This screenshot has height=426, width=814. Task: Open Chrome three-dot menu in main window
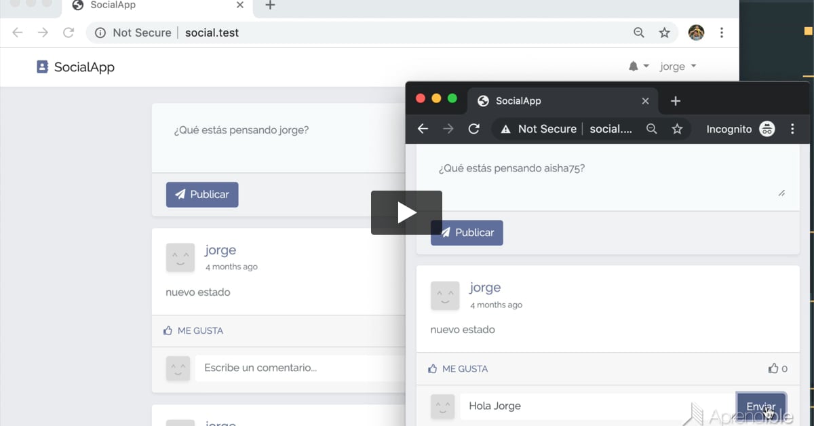pos(722,33)
